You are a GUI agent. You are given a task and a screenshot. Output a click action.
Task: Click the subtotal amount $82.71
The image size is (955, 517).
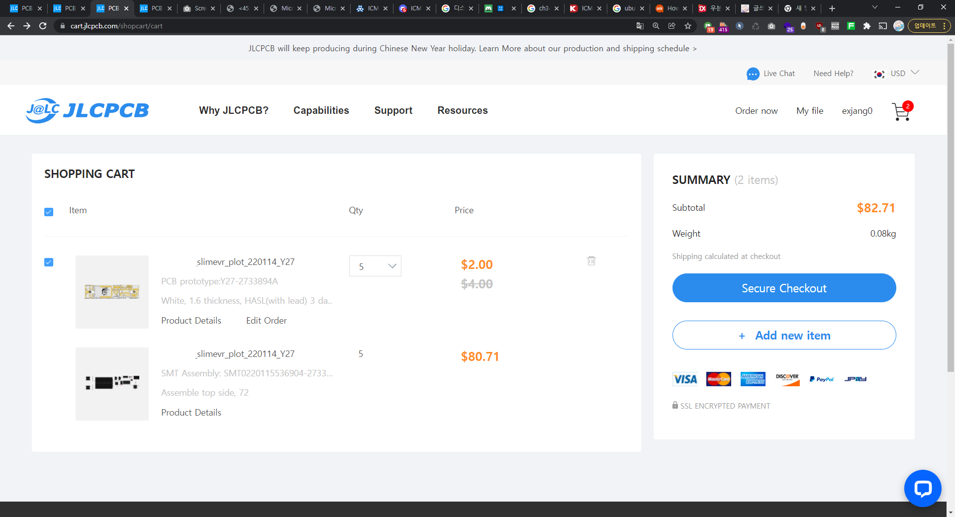(x=876, y=208)
